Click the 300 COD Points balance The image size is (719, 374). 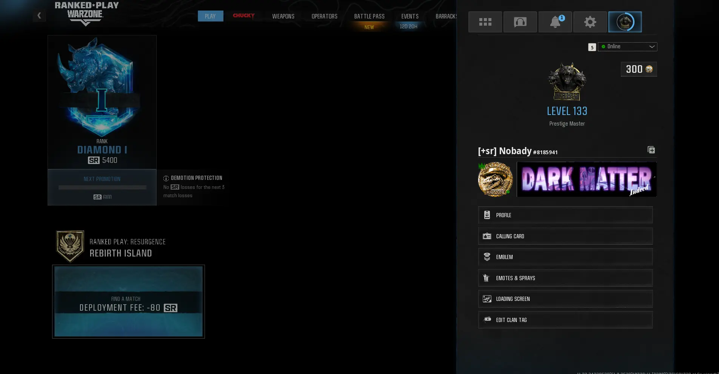tap(639, 69)
